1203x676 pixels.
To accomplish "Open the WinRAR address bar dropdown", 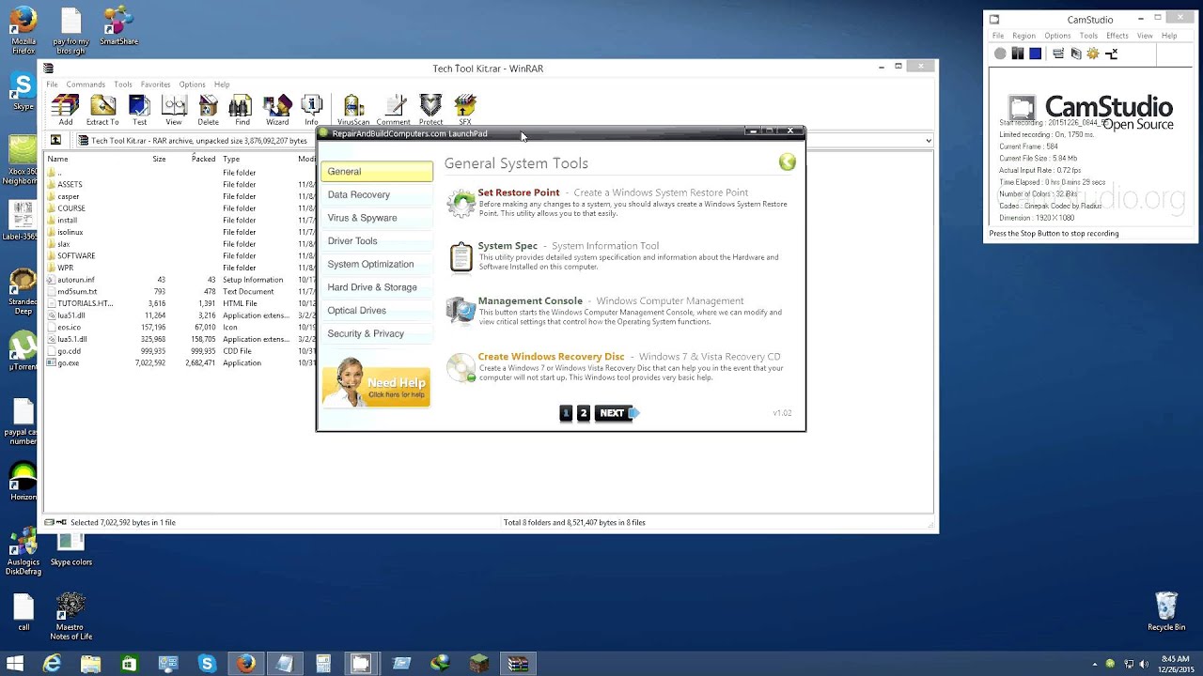I will (929, 141).
